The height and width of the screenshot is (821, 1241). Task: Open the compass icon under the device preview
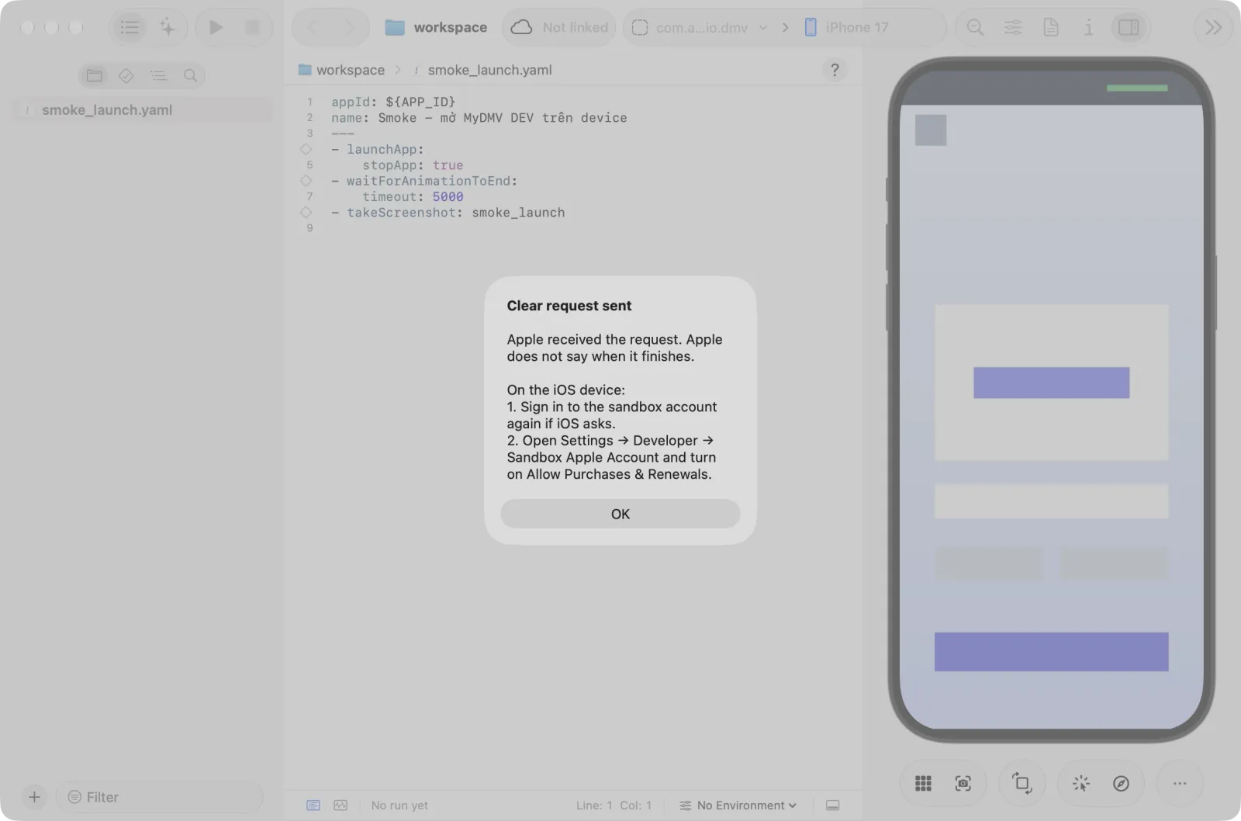(x=1121, y=784)
